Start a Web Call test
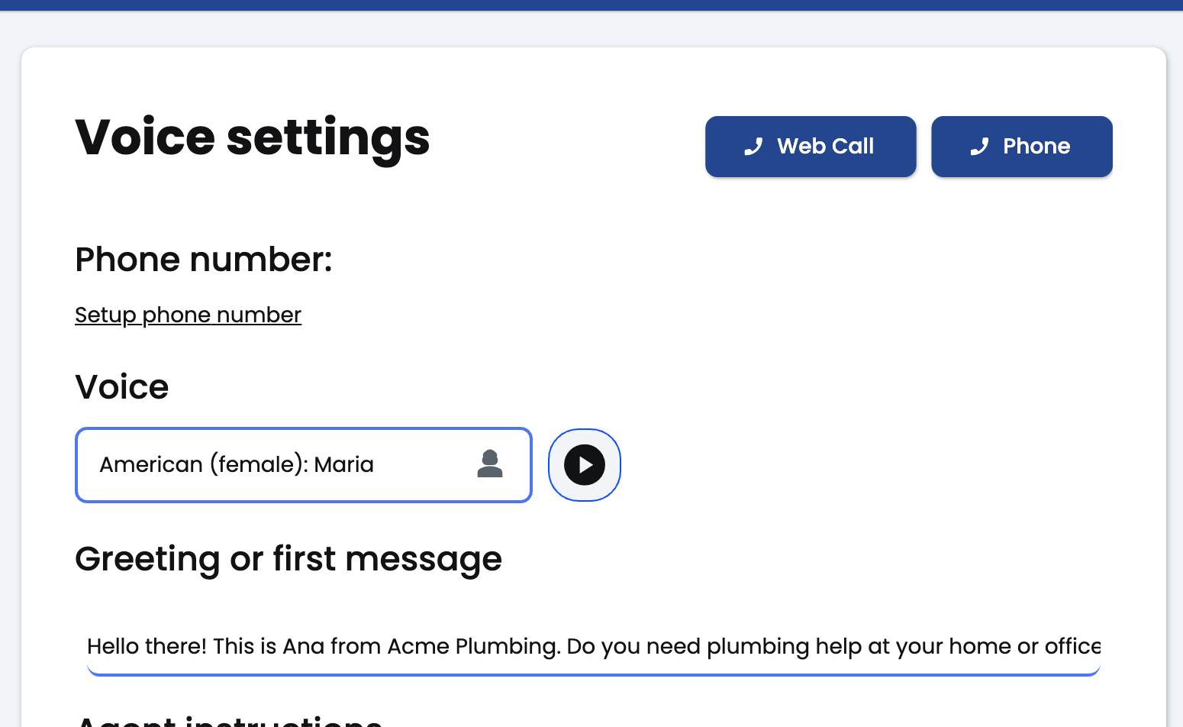 (x=810, y=147)
